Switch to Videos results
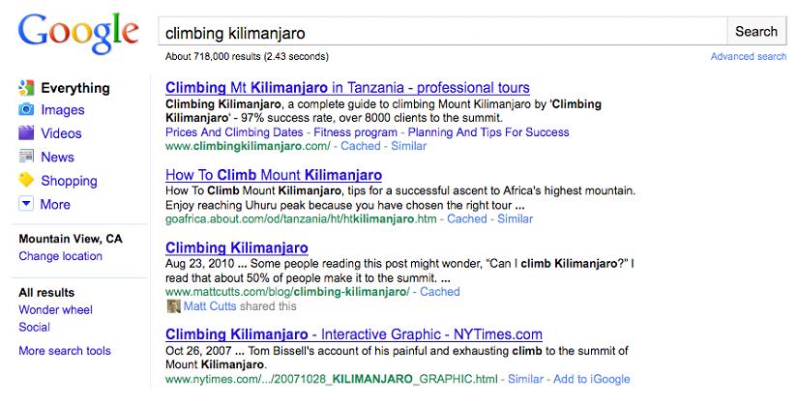 click(x=61, y=133)
